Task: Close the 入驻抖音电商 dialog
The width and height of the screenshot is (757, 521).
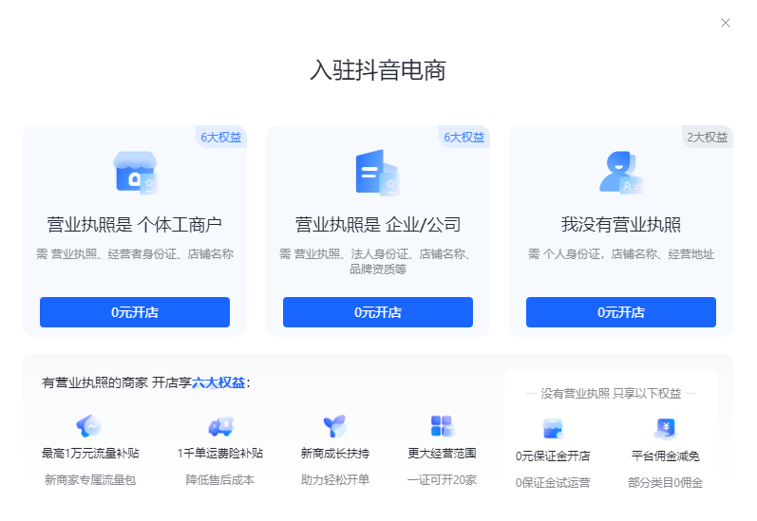Action: tap(726, 23)
